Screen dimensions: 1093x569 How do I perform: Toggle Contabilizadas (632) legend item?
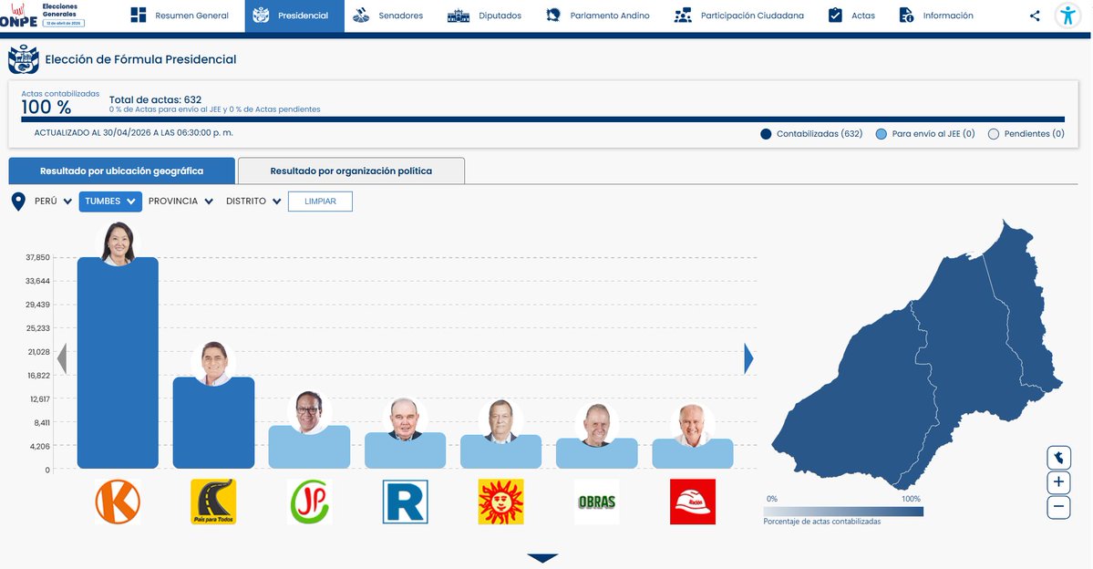[x=811, y=134]
